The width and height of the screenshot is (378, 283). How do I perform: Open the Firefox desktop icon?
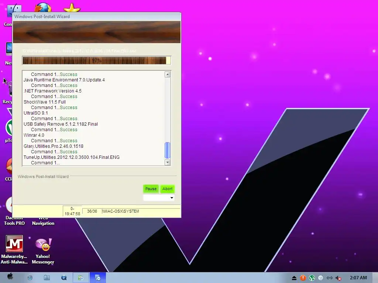coord(43,7)
